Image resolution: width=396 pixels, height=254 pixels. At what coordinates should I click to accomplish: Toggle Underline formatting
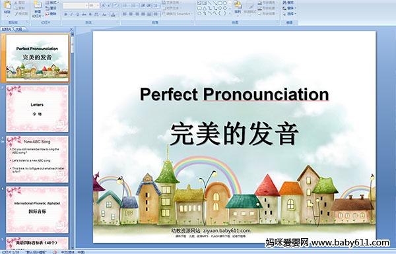(x=77, y=15)
